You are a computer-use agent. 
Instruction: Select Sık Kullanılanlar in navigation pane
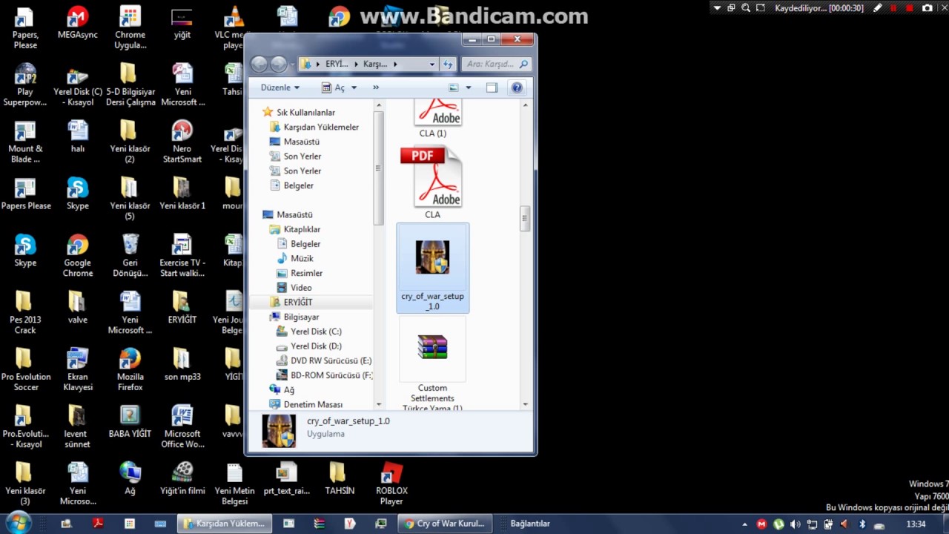tap(305, 113)
